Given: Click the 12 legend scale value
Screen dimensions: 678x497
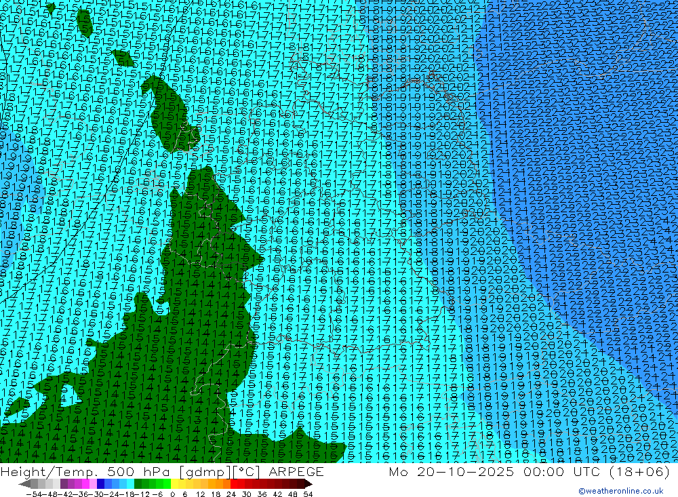Looking at the screenshot, I should coord(200,494).
